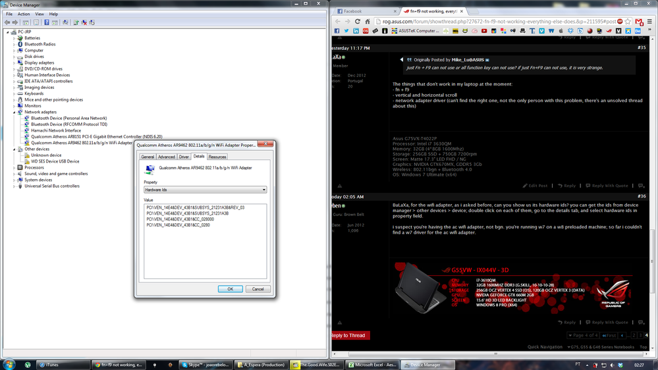Click Reply With Quote on post #36
The image size is (658, 370).
[607, 322]
